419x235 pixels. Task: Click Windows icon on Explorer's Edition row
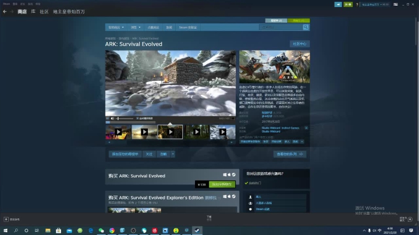click(x=225, y=197)
